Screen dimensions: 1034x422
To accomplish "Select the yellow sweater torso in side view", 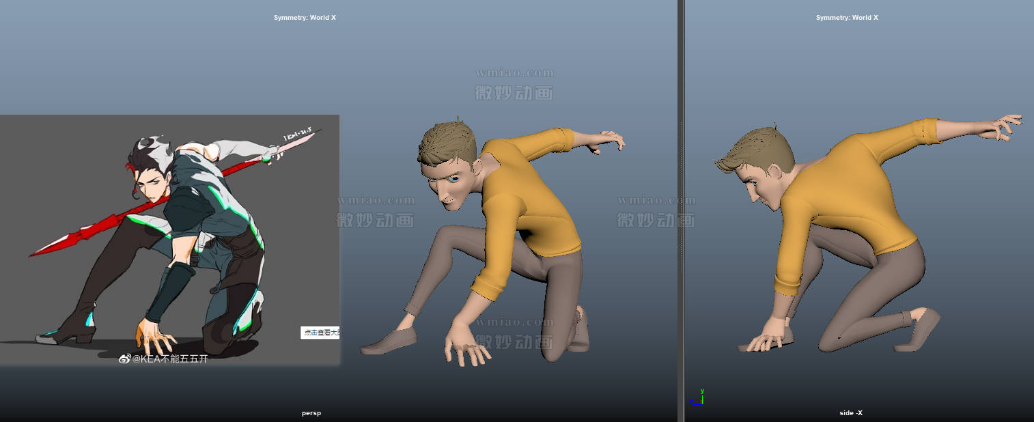I will 847,198.
